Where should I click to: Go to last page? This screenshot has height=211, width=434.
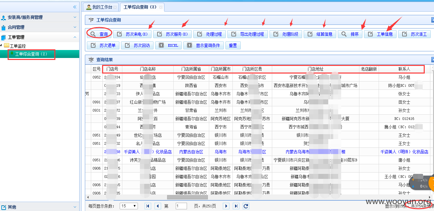(236, 206)
